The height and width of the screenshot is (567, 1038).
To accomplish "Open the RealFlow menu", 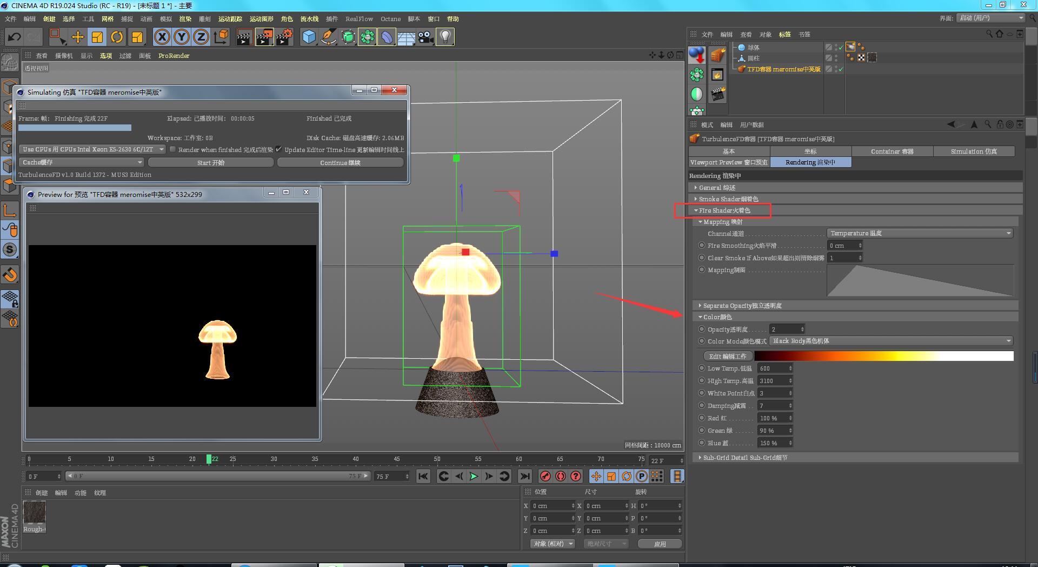I will (x=359, y=19).
